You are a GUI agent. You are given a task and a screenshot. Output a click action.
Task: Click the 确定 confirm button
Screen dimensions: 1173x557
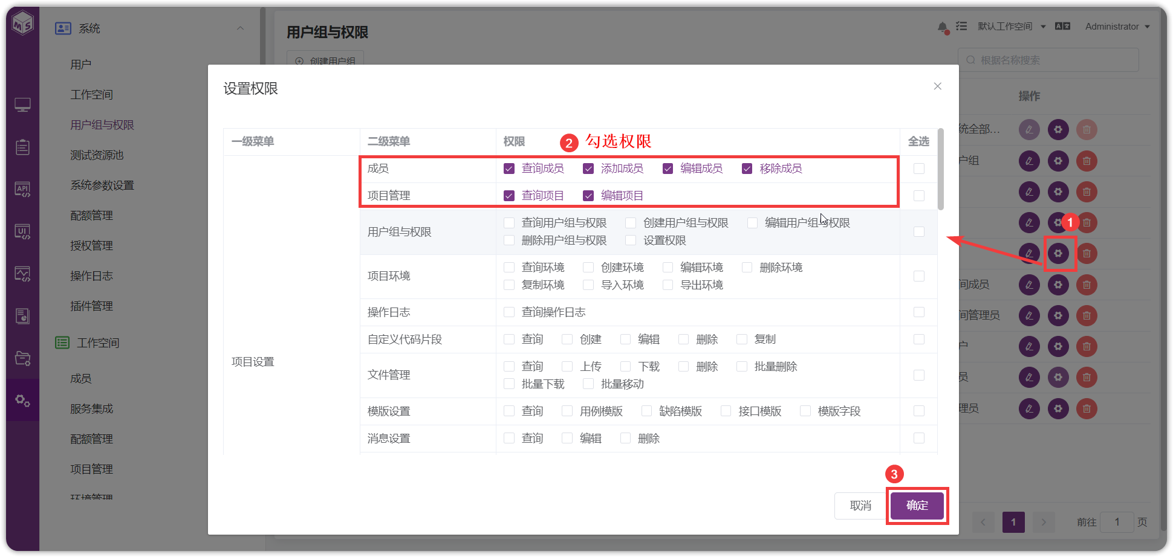coord(917,506)
